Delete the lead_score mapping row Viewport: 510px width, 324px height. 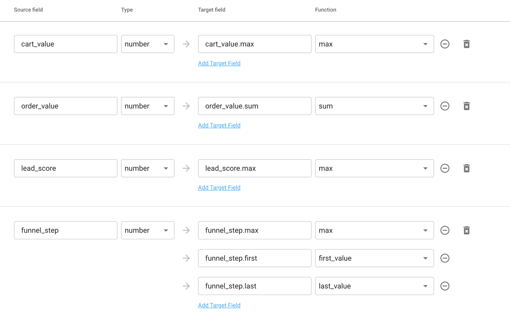click(466, 168)
